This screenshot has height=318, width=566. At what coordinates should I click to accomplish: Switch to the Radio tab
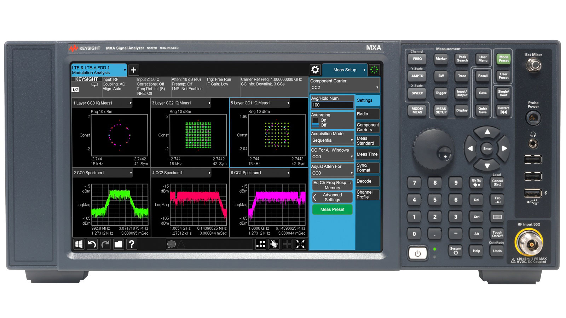coord(367,114)
